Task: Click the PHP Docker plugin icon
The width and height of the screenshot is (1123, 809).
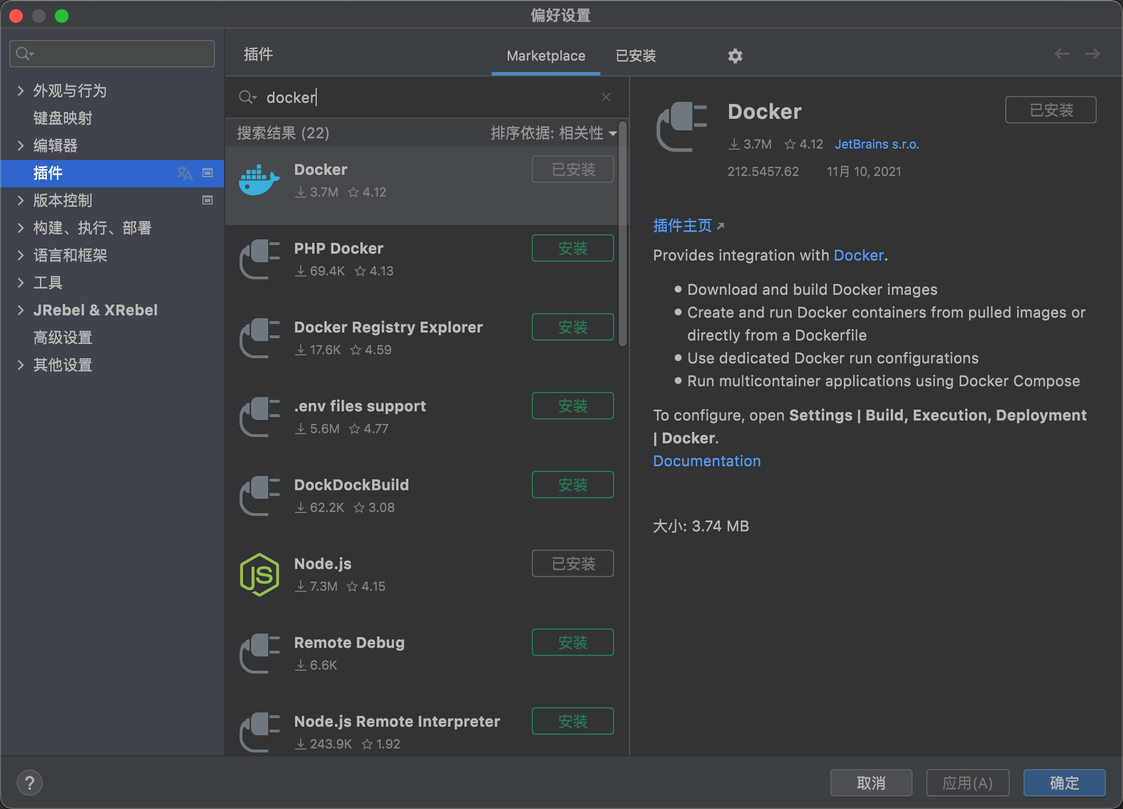Action: point(260,259)
